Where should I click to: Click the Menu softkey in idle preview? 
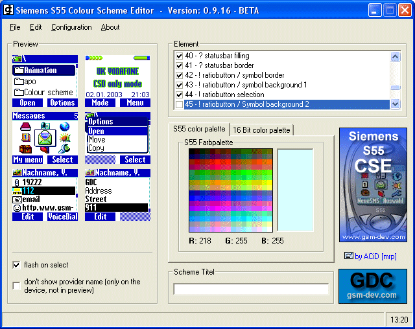click(135, 103)
